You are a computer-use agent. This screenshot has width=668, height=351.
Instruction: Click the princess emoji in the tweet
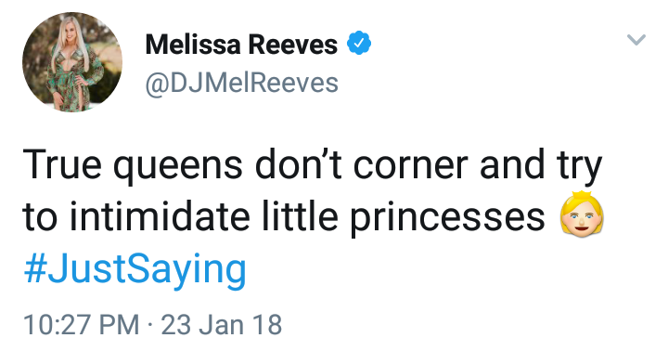[582, 214]
